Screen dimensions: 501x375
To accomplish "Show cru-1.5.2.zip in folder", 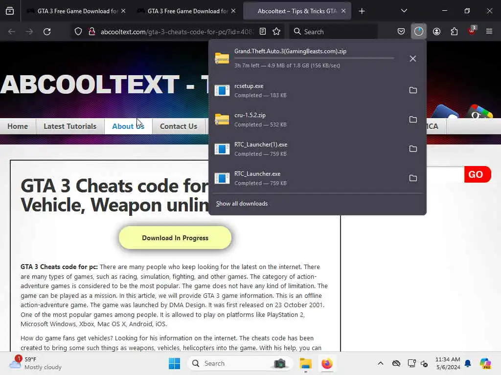I will point(413,120).
